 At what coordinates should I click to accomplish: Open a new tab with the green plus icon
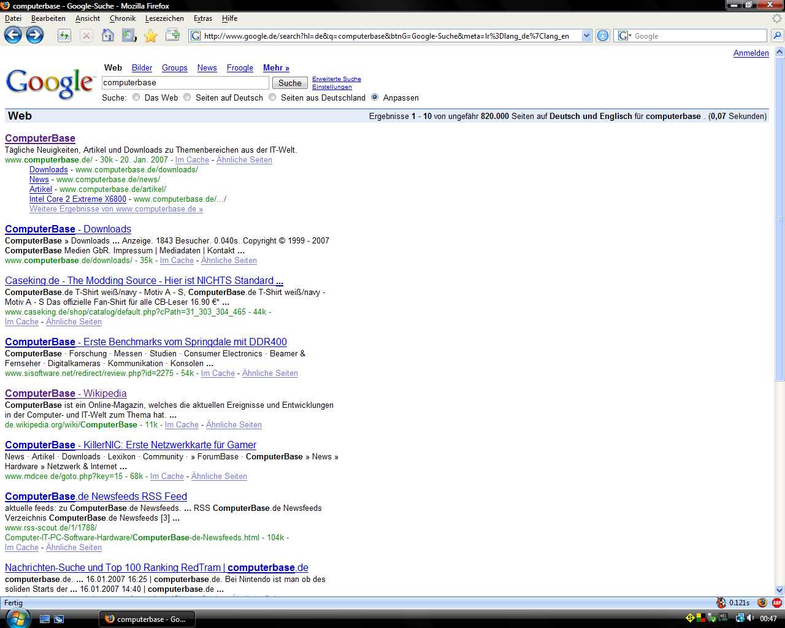point(172,36)
